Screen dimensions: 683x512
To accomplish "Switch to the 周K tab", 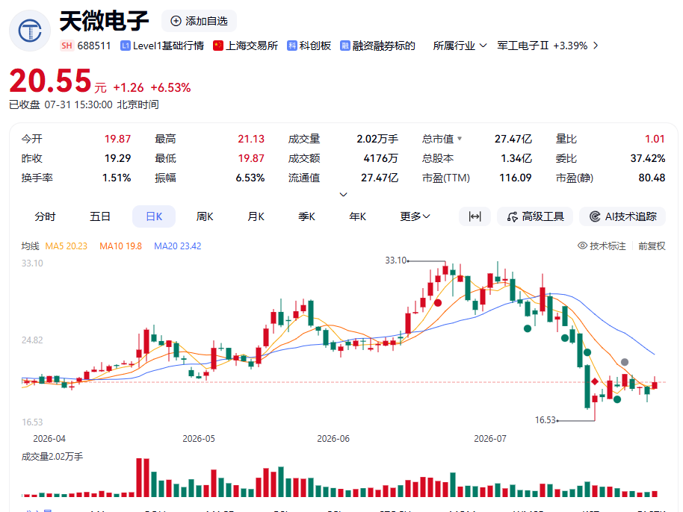I will pos(205,216).
